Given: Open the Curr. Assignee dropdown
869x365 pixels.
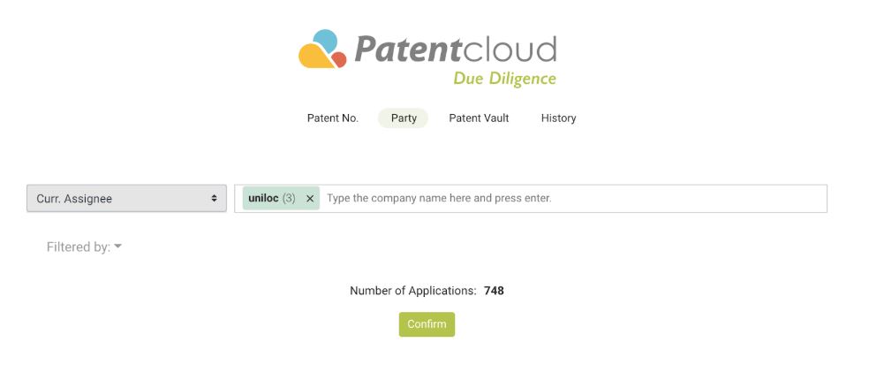Looking at the screenshot, I should click(x=126, y=199).
